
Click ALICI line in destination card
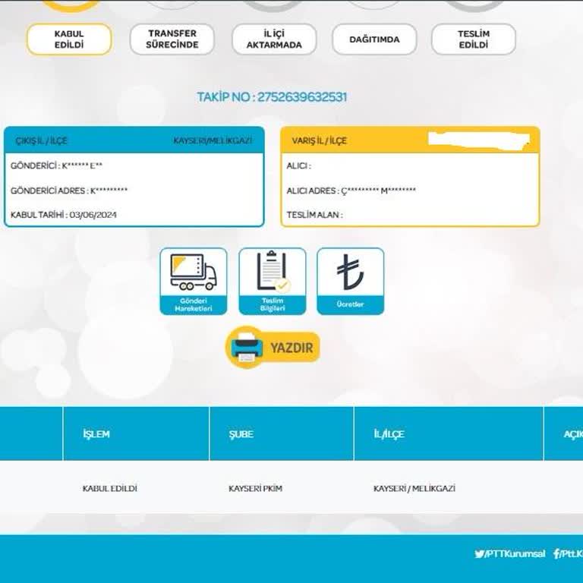point(299,165)
